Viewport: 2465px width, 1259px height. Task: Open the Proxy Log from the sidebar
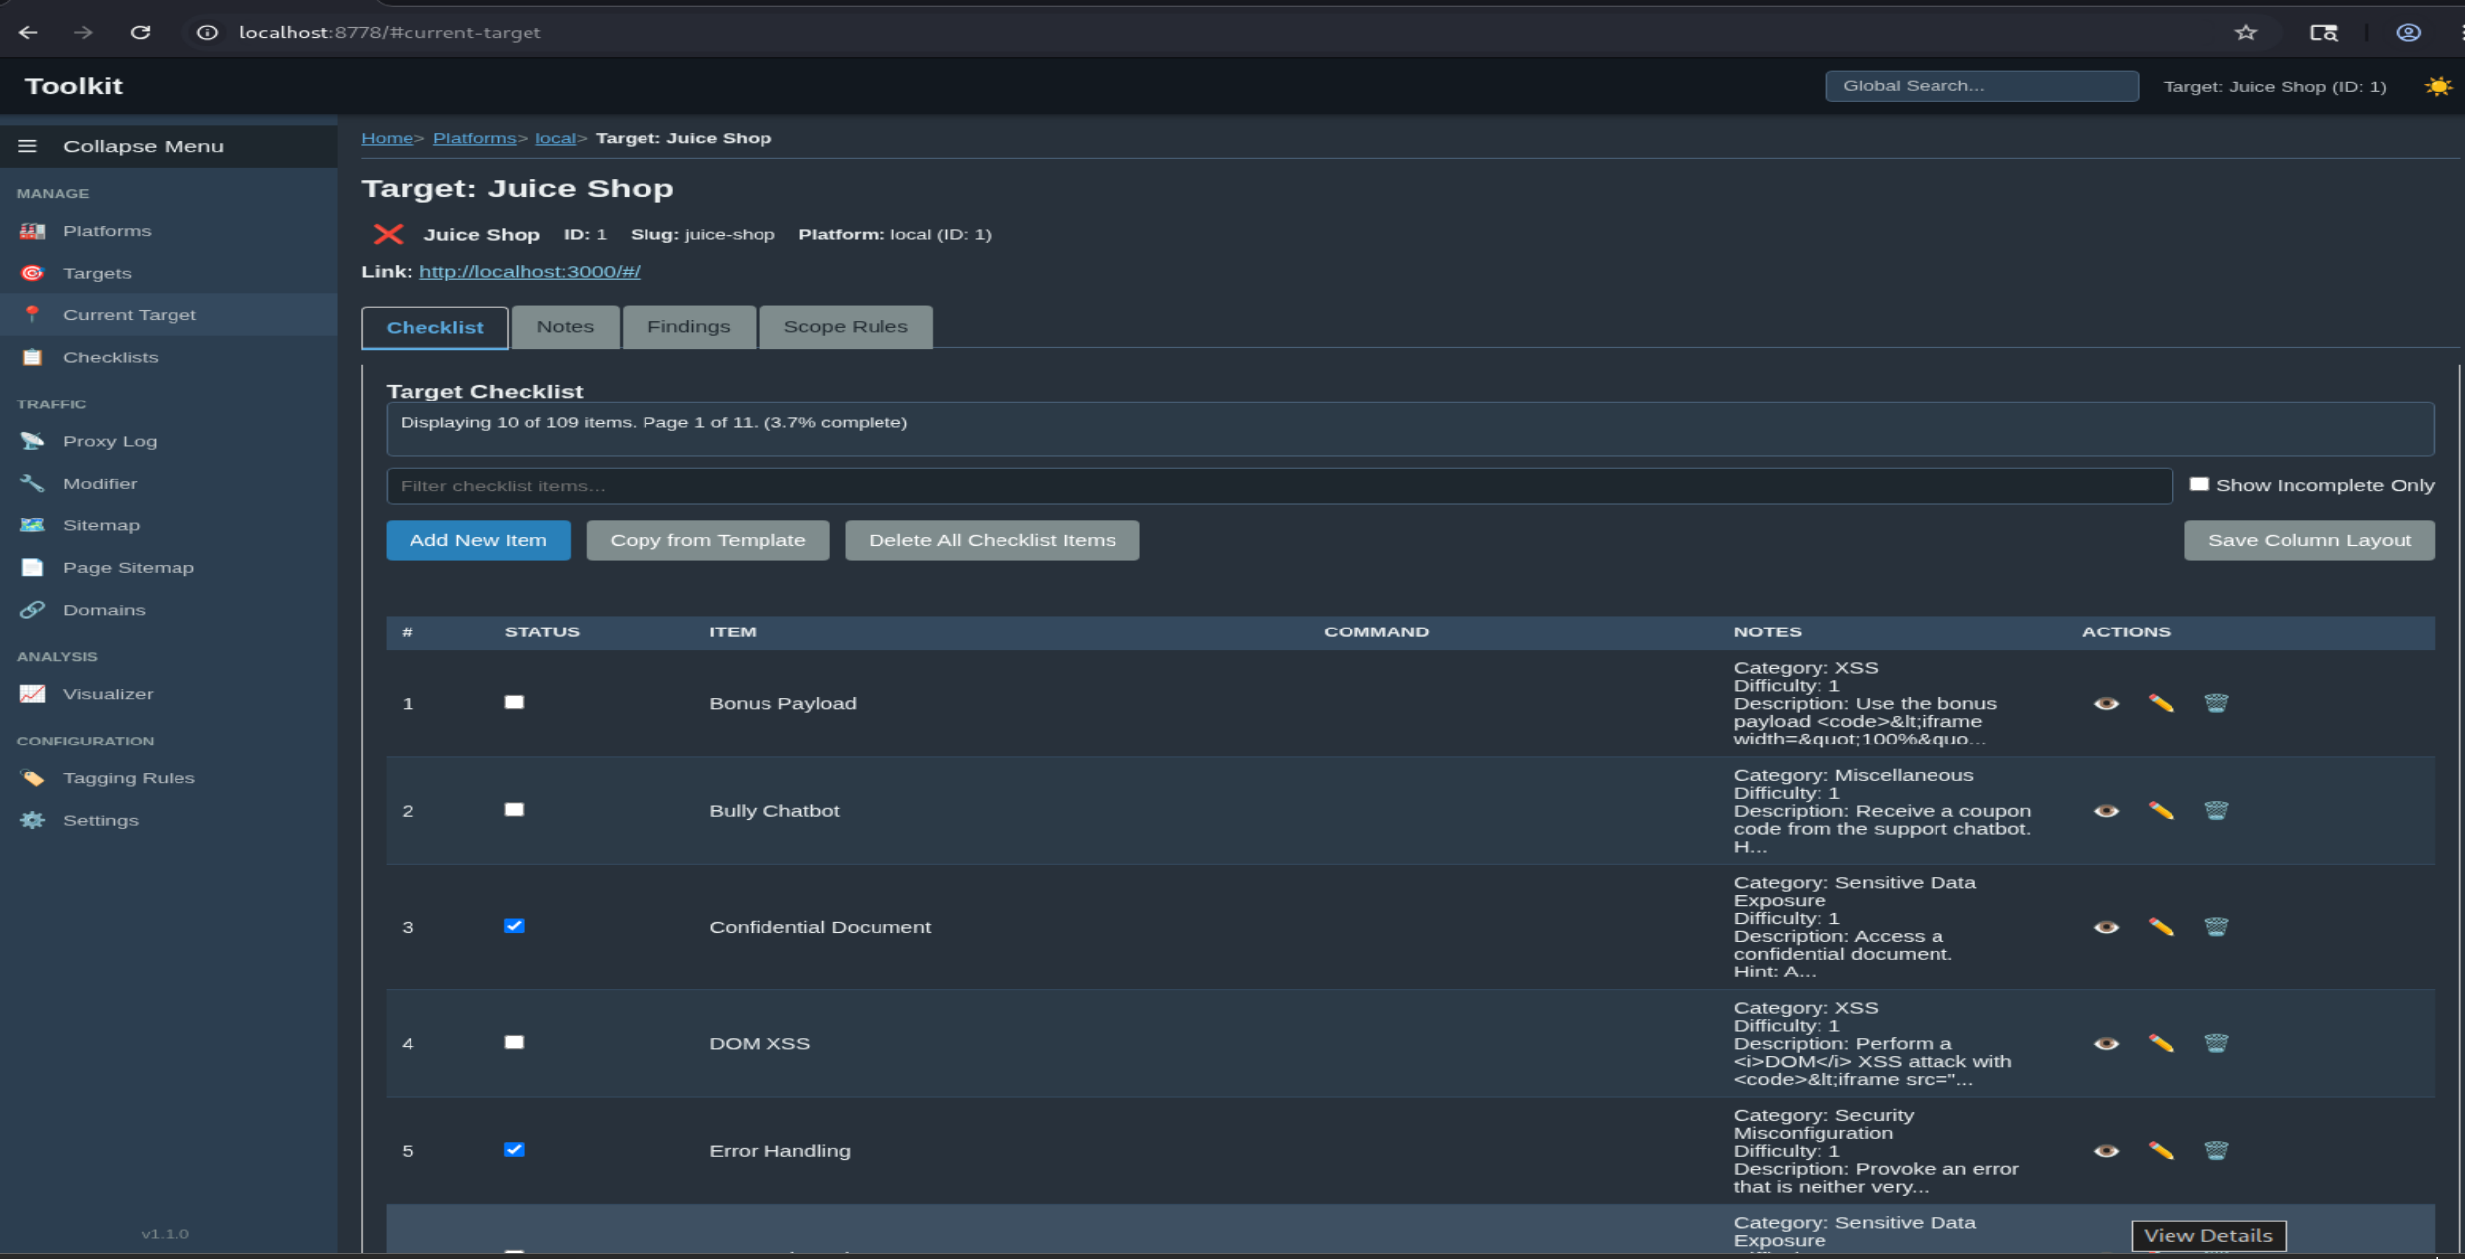click(x=109, y=440)
